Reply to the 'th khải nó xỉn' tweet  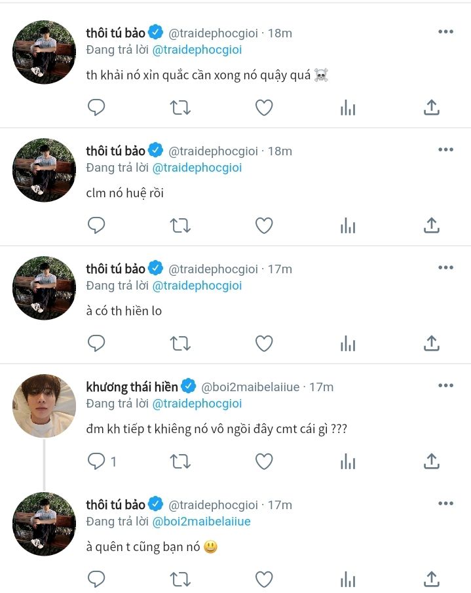coord(96,107)
